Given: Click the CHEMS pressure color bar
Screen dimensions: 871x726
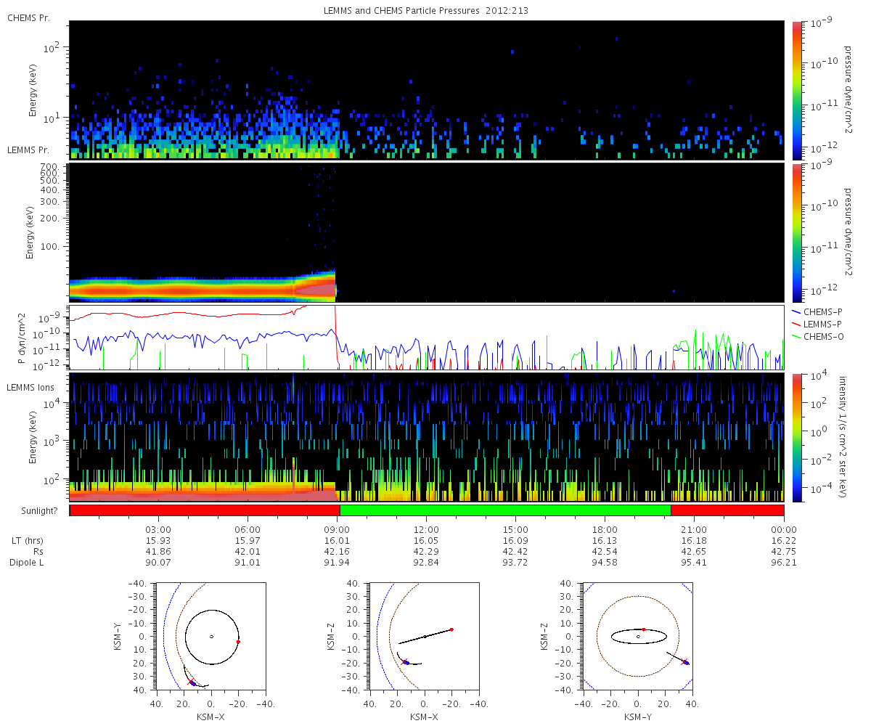Looking at the screenshot, I should click(798, 89).
